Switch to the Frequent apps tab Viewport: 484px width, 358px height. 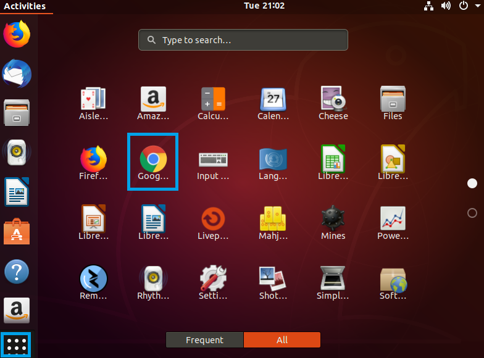point(205,339)
